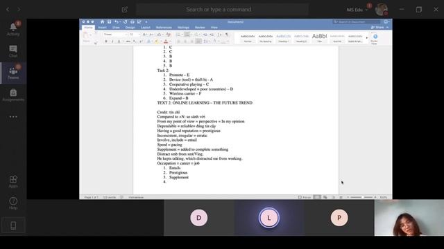Screen dimensions: 444x249
Task: Click the Word Home icon in title bar
Action: point(102,21)
